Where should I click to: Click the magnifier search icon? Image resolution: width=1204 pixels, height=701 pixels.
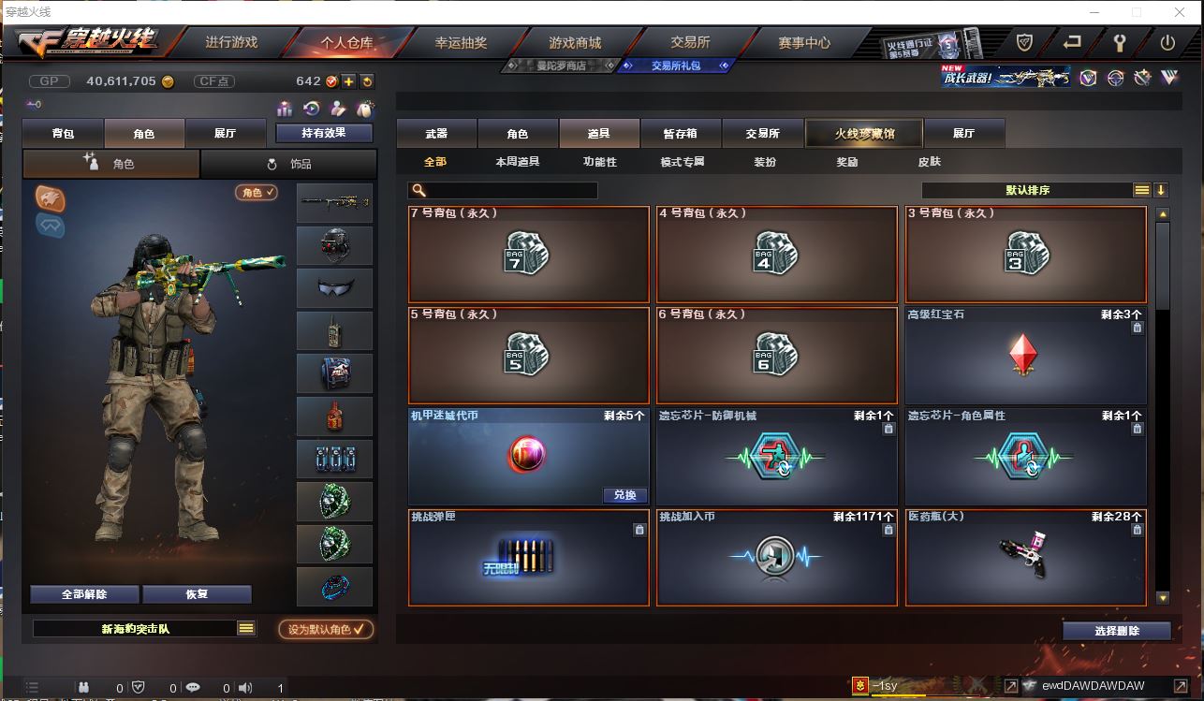418,190
